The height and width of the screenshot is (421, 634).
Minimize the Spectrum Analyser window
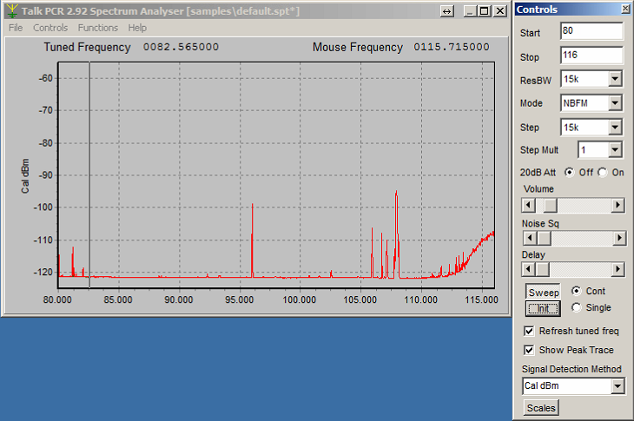[x=470, y=11]
